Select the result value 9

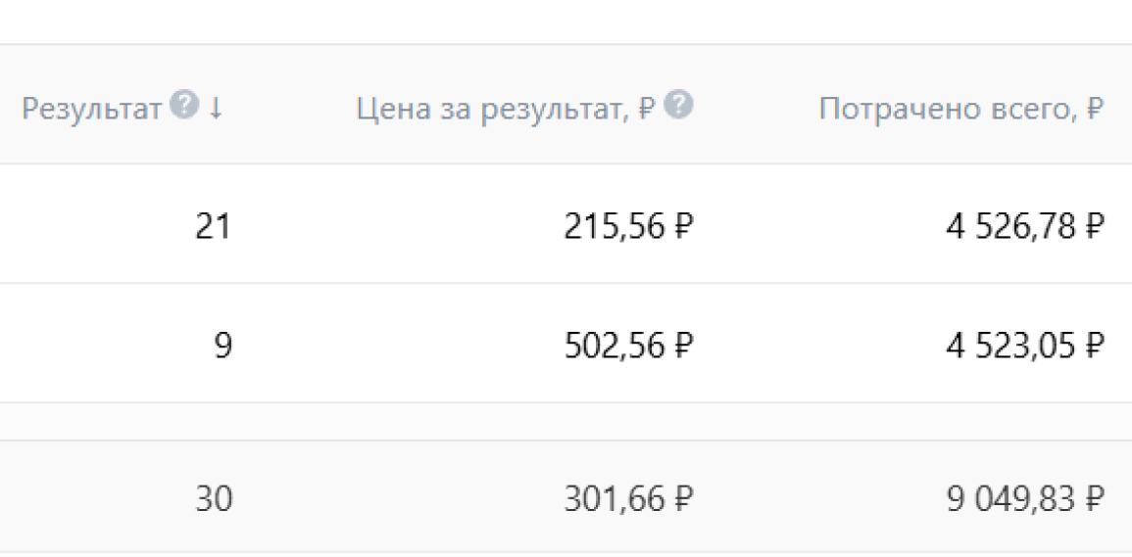point(222,346)
